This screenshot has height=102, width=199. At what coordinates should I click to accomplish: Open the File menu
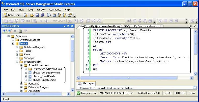[6, 10]
